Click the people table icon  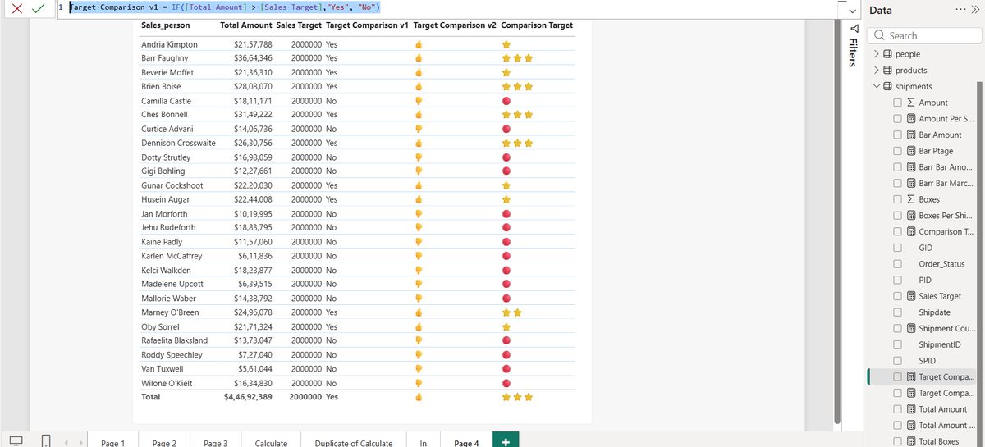887,54
